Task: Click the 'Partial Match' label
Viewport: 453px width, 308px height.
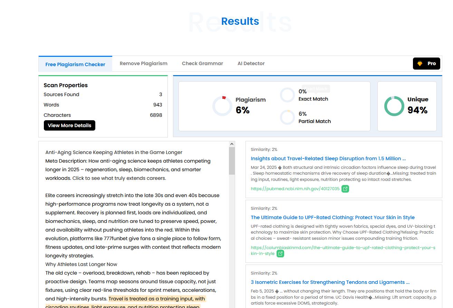Action: click(x=315, y=121)
